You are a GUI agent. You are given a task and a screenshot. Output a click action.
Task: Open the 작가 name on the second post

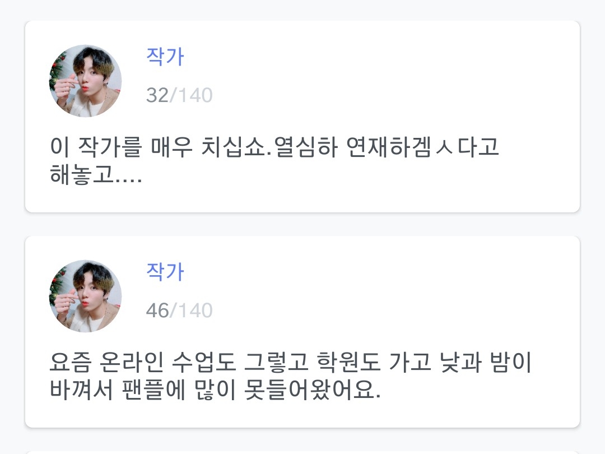165,271
